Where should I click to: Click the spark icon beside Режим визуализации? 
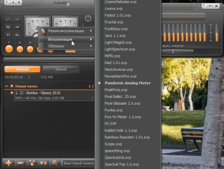click(x=43, y=31)
